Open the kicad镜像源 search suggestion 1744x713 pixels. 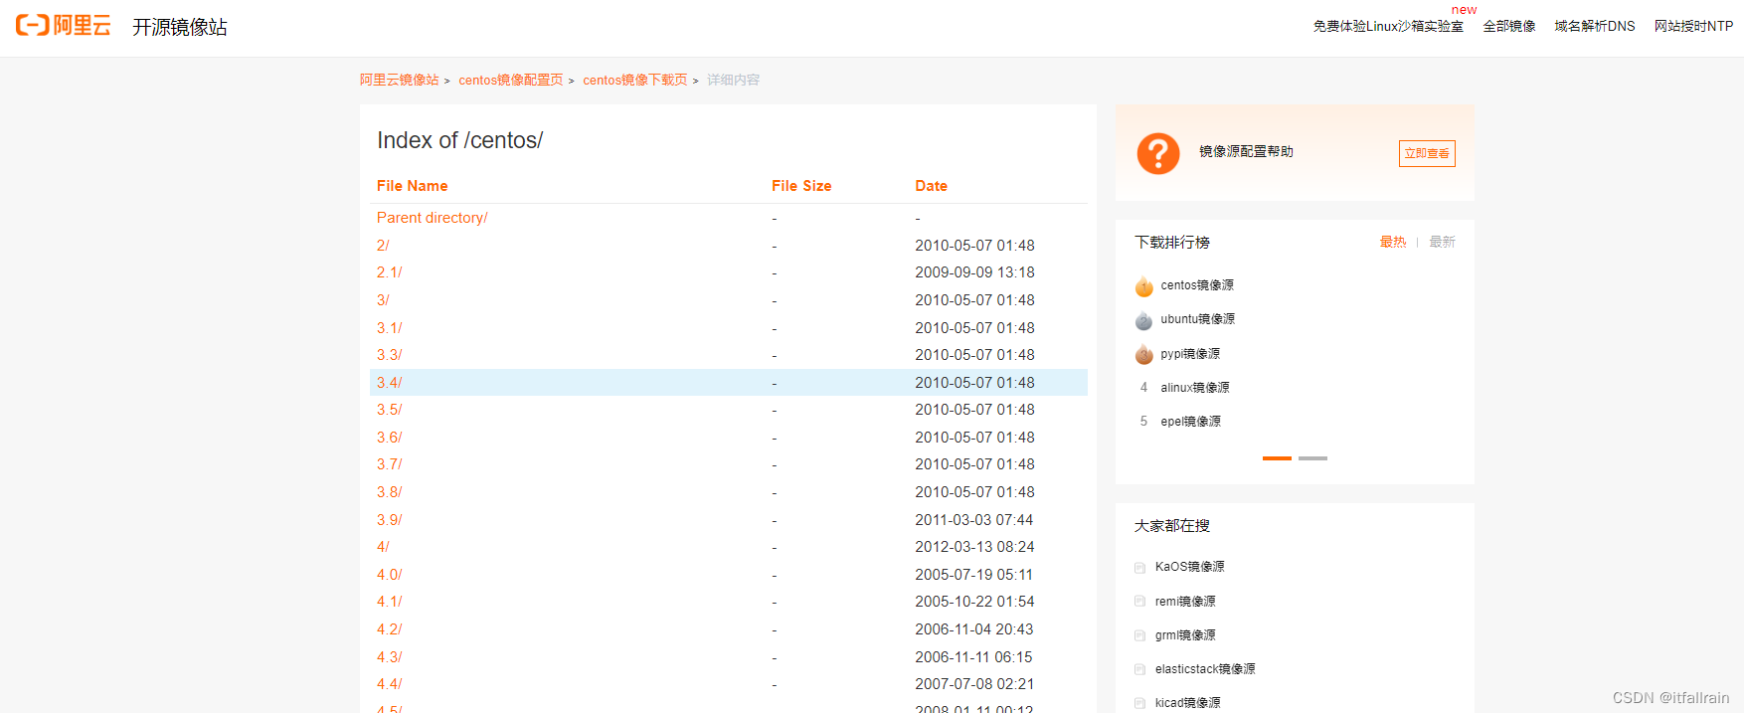(1187, 703)
